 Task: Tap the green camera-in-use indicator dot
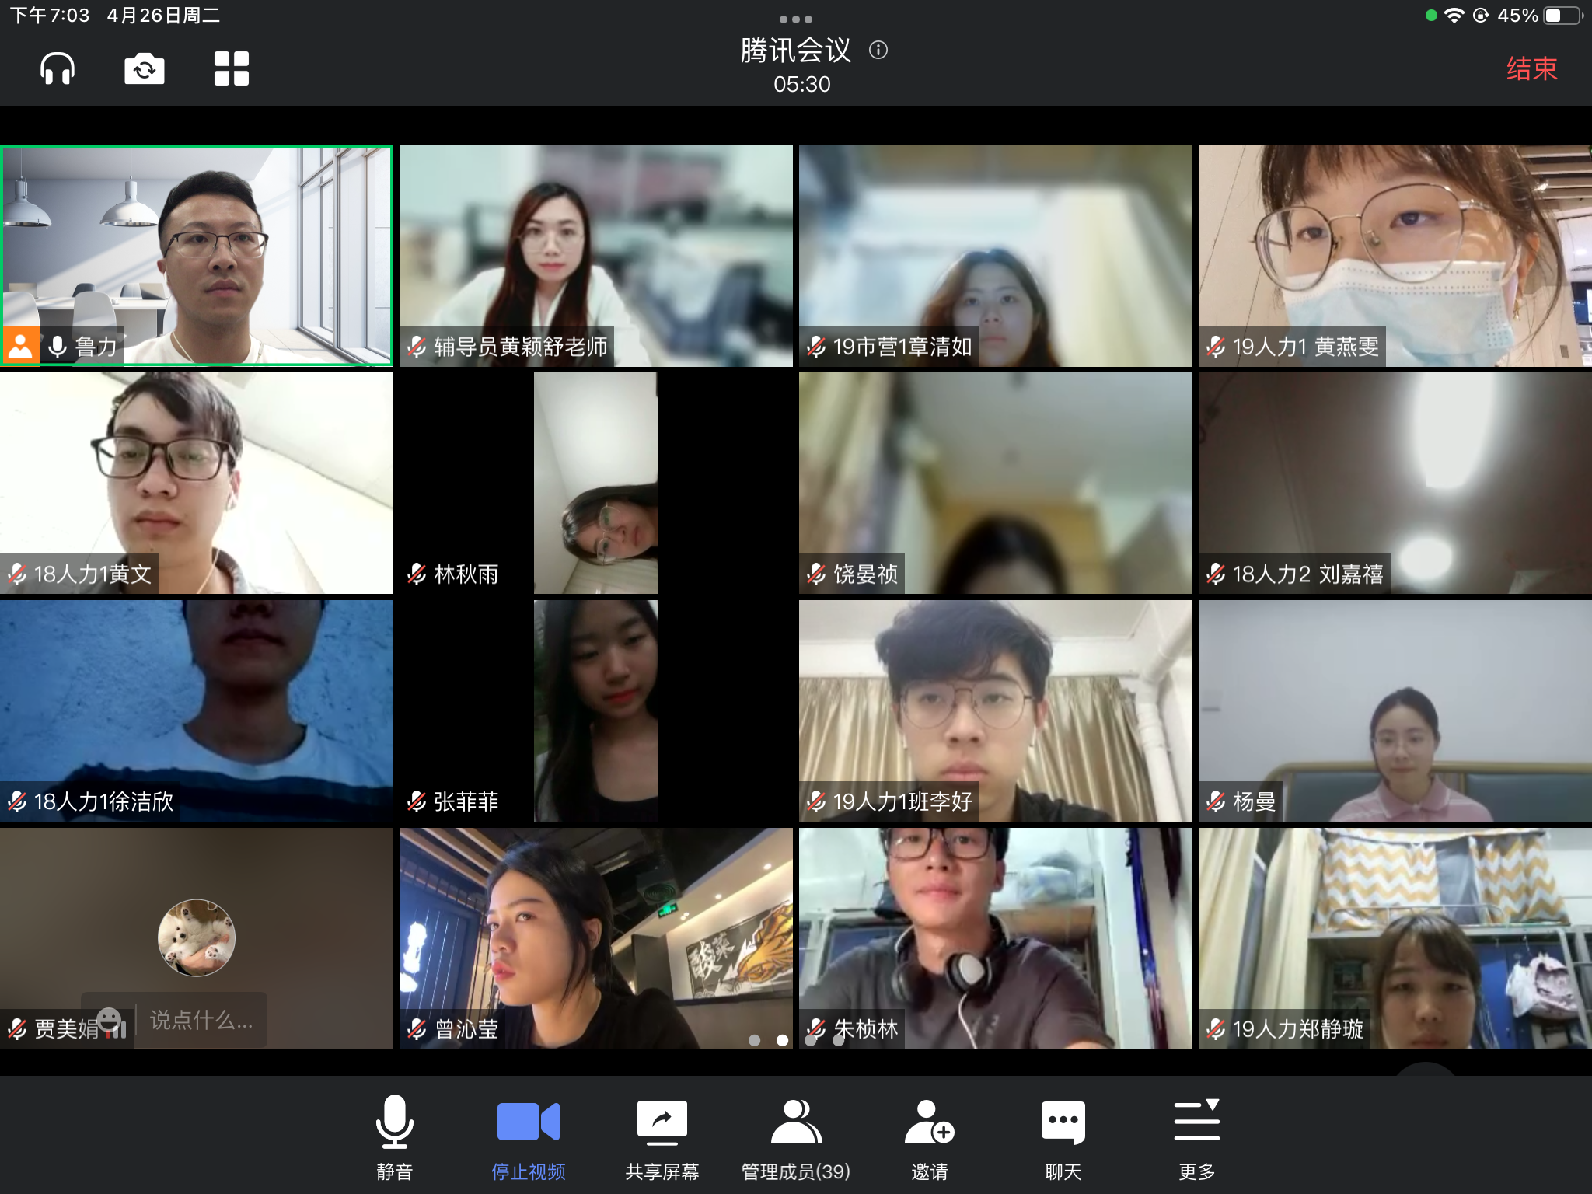pos(1430,16)
